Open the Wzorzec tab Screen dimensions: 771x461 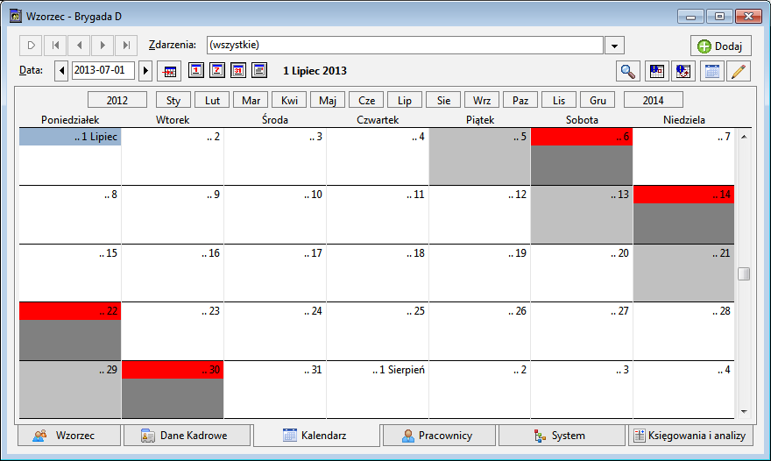69,436
